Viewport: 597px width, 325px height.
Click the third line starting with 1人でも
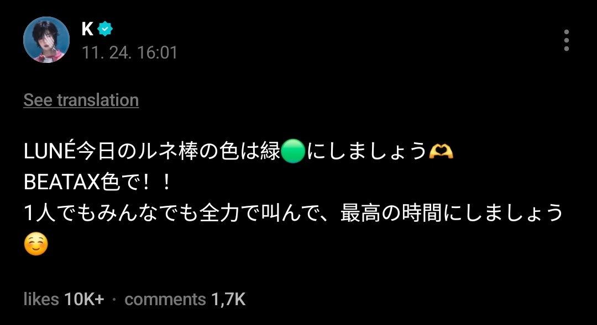point(293,213)
